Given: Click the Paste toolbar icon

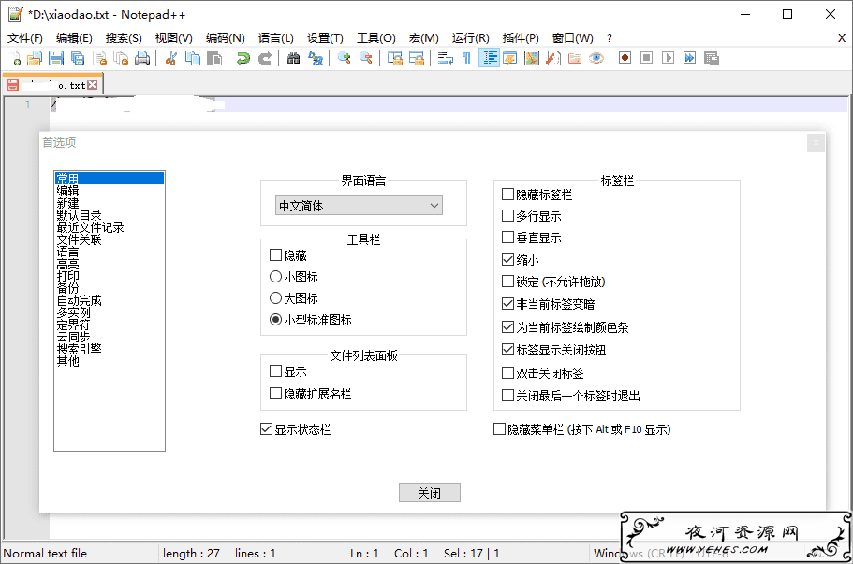Looking at the screenshot, I should [x=214, y=58].
